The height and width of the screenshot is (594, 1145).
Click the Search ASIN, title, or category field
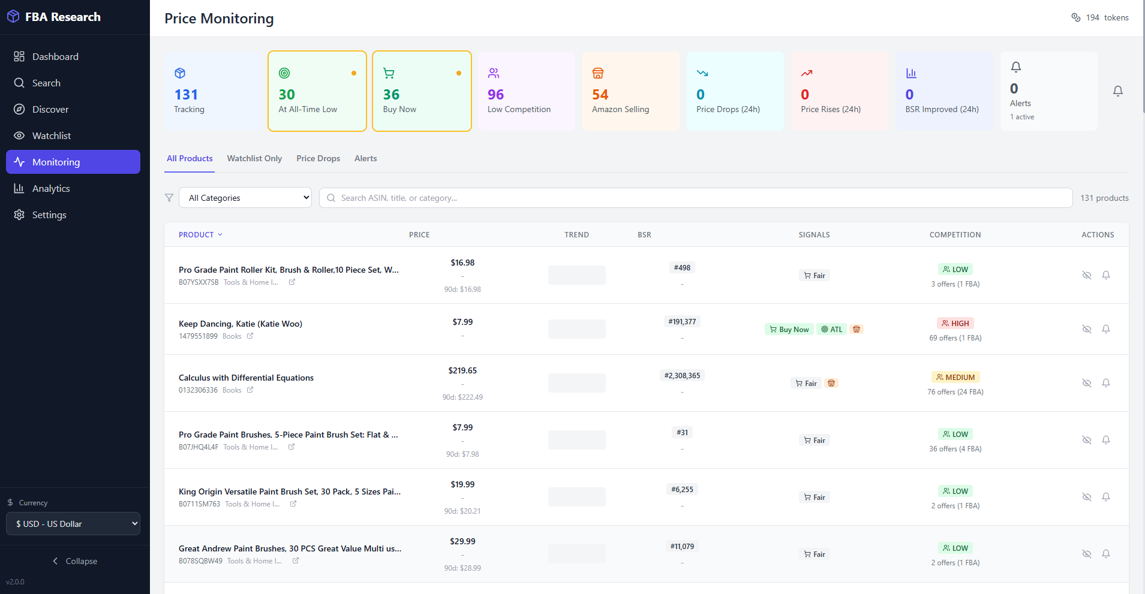pyautogui.click(x=696, y=198)
